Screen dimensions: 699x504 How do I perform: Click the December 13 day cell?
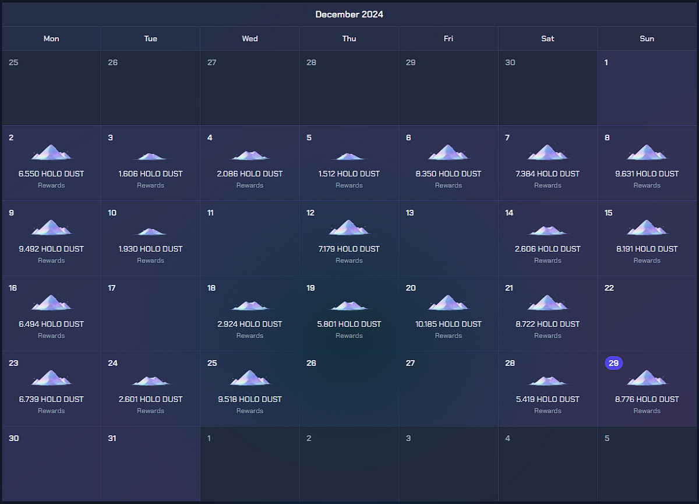[449, 238]
